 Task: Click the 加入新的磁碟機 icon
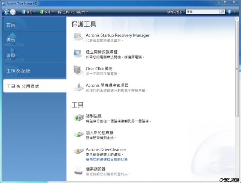tap(79, 135)
